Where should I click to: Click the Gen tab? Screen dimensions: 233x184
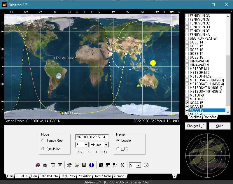pos(10,176)
